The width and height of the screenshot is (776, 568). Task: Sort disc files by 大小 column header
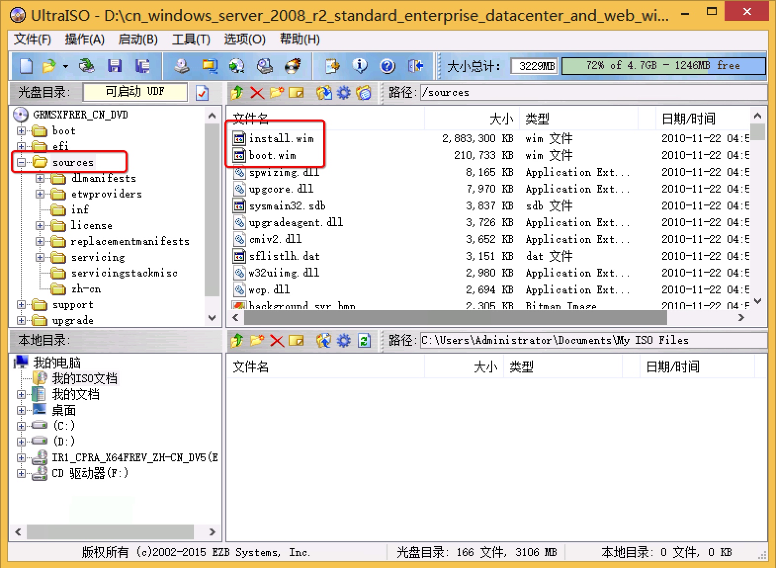472,119
